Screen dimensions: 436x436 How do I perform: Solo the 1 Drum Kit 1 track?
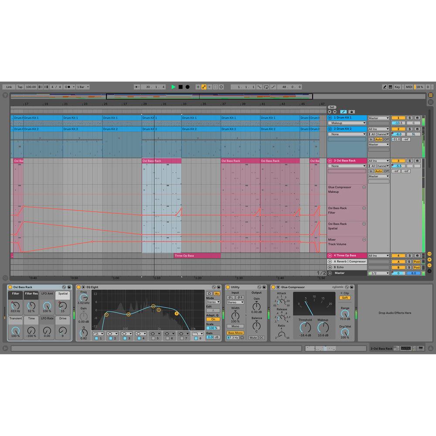pyautogui.click(x=410, y=118)
